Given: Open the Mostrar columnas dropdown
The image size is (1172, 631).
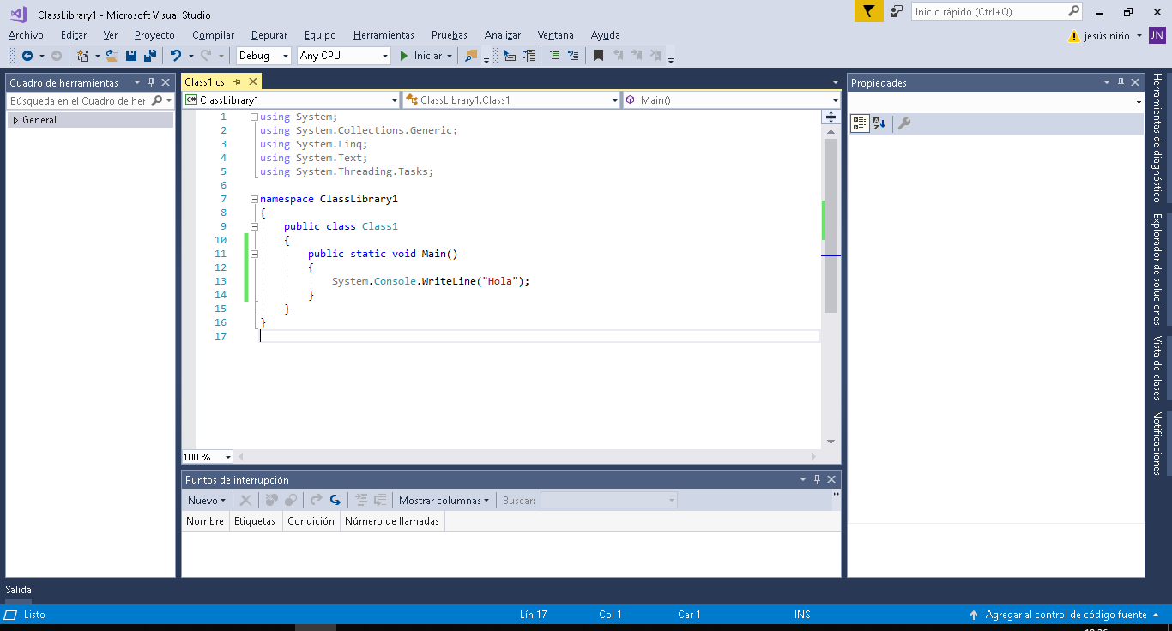Looking at the screenshot, I should (x=443, y=499).
